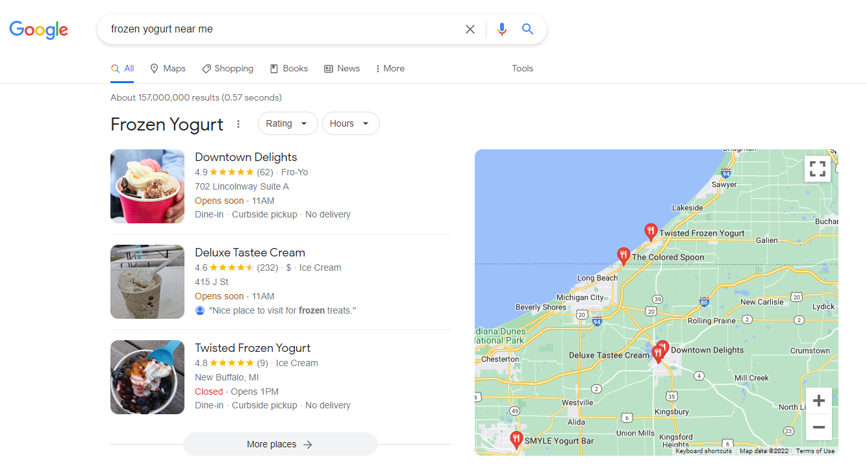Click the Twisted Frozen Yogurt map label
This screenshot has width=867, height=472.
(702, 233)
